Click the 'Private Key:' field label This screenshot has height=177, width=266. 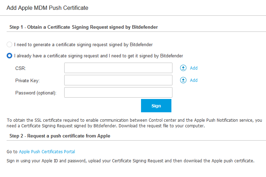[x=28, y=80]
